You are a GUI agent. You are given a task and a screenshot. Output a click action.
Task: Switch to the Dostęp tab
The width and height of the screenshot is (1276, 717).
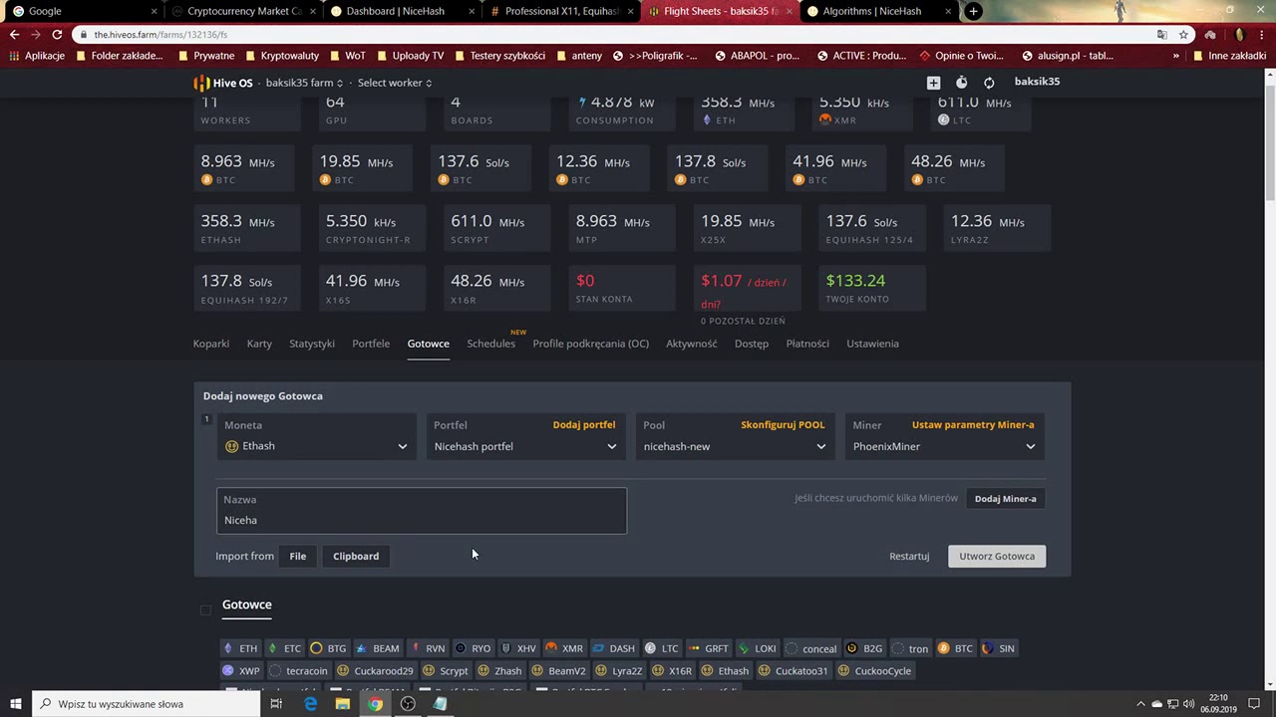click(752, 344)
